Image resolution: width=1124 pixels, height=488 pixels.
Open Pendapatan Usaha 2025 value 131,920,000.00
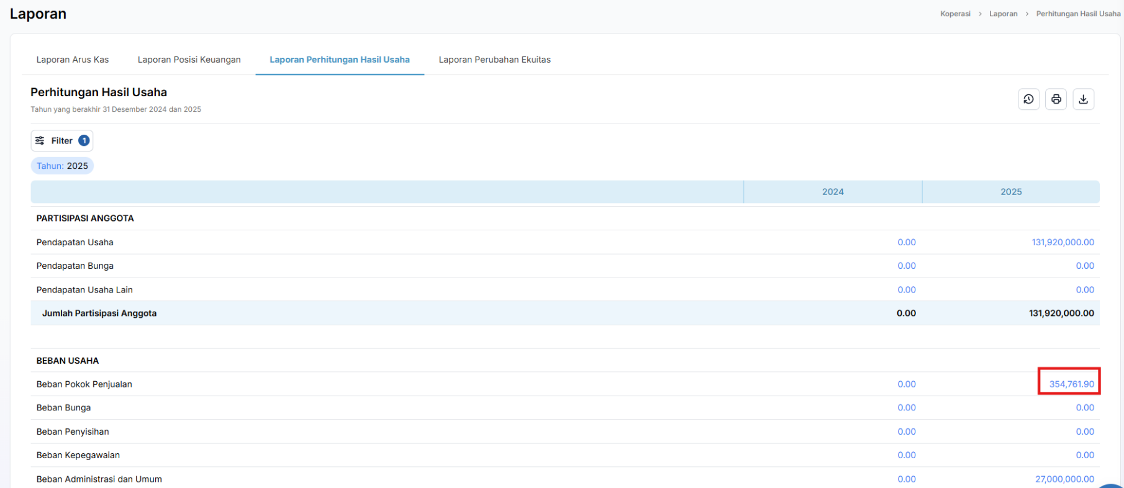tap(1063, 242)
